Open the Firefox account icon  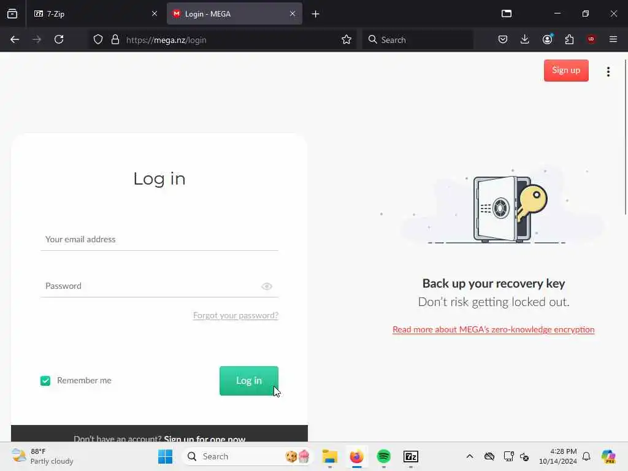(547, 39)
